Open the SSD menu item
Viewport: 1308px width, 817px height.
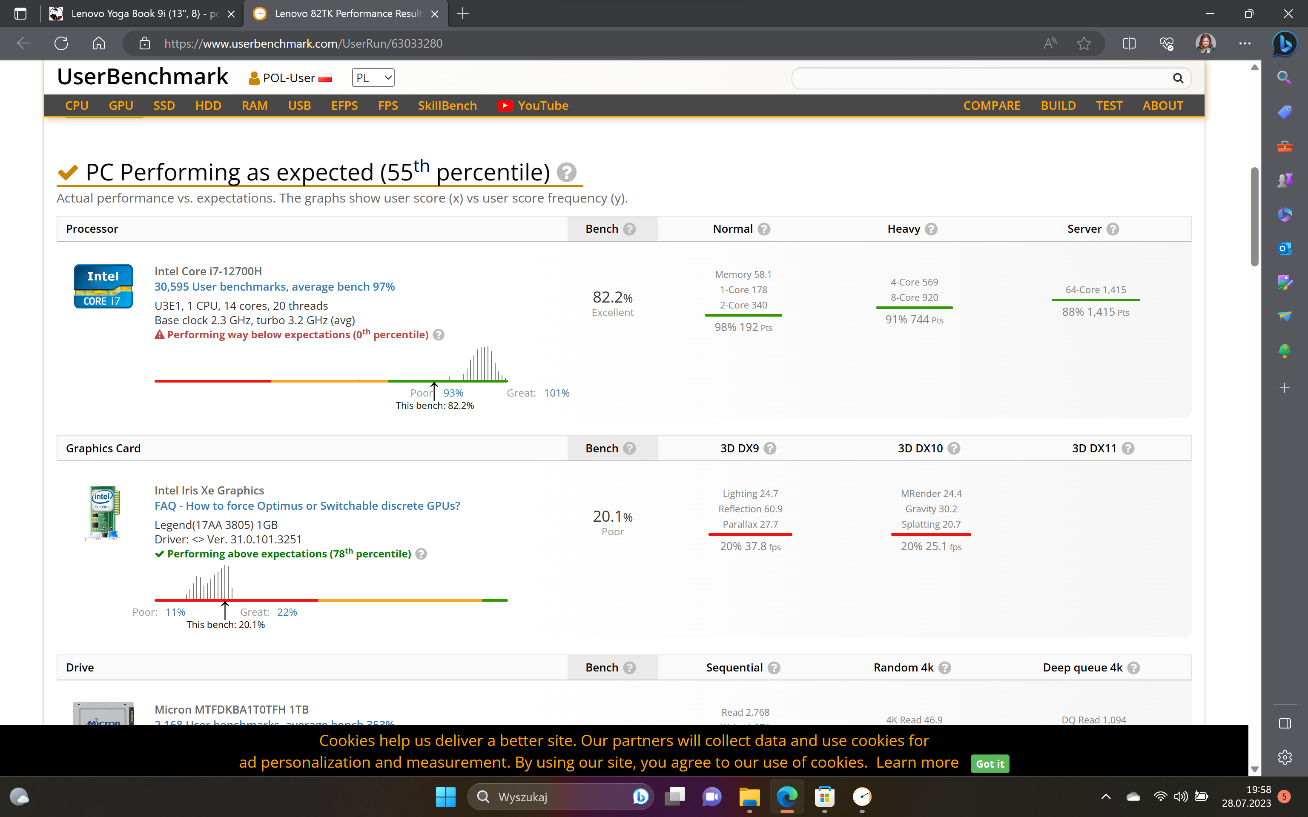click(164, 106)
